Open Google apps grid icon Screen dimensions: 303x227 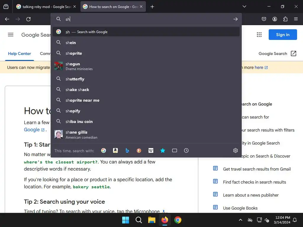coord(259,35)
